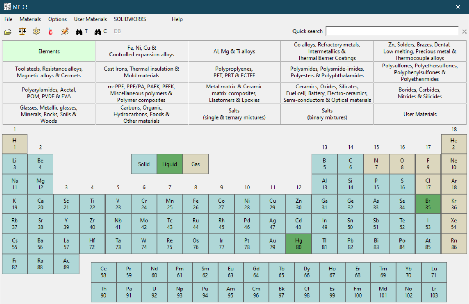Click the pencil edit toolbar icon
This screenshot has height=304, width=469.
coord(65,31)
